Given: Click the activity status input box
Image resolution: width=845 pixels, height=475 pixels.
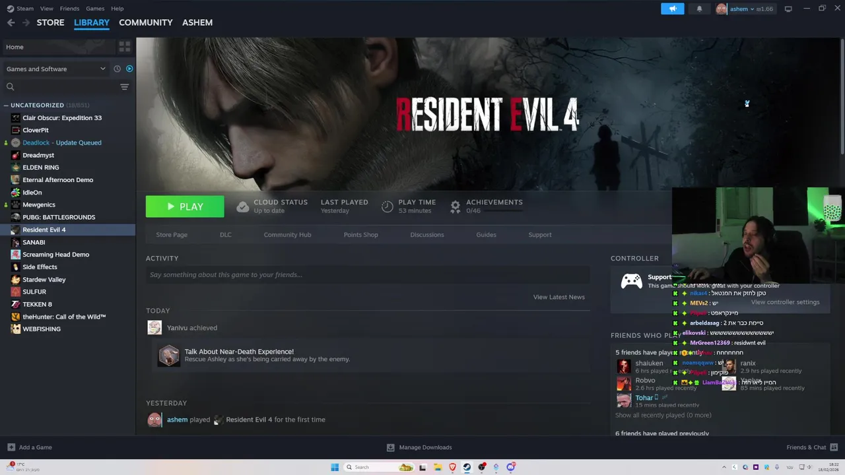Looking at the screenshot, I should [368, 274].
